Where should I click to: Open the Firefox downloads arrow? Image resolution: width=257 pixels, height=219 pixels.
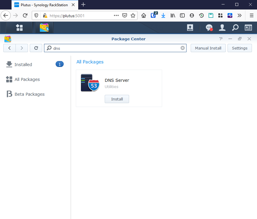tap(163, 15)
